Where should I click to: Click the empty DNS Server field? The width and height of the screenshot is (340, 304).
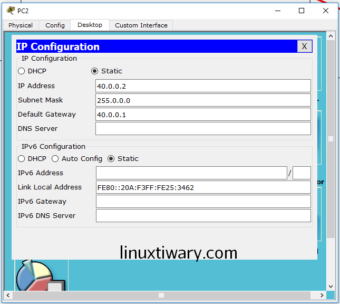pyautogui.click(x=203, y=129)
